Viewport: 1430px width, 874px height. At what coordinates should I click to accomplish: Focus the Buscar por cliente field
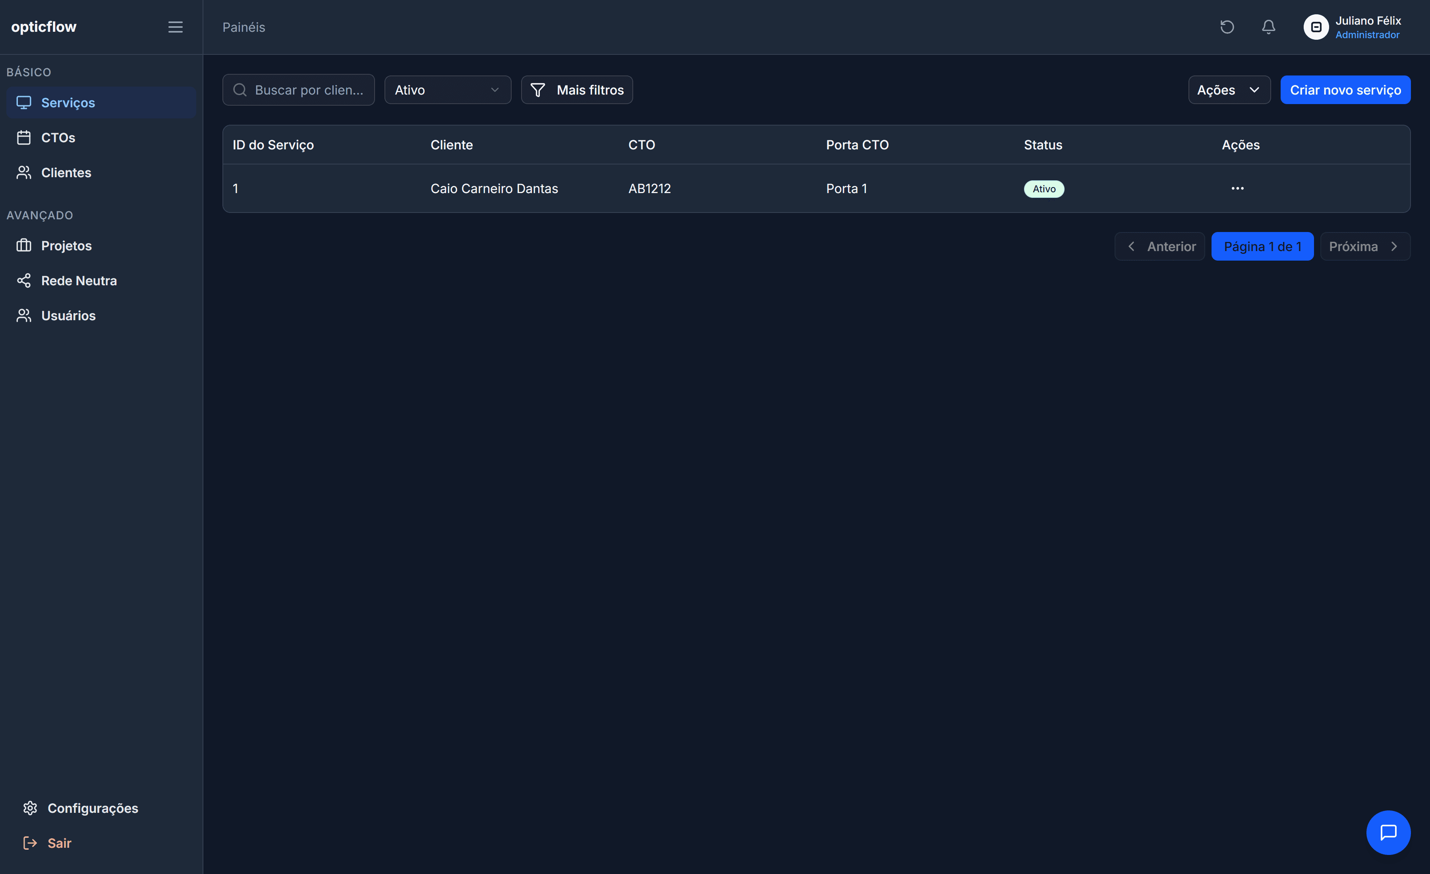[x=308, y=90]
